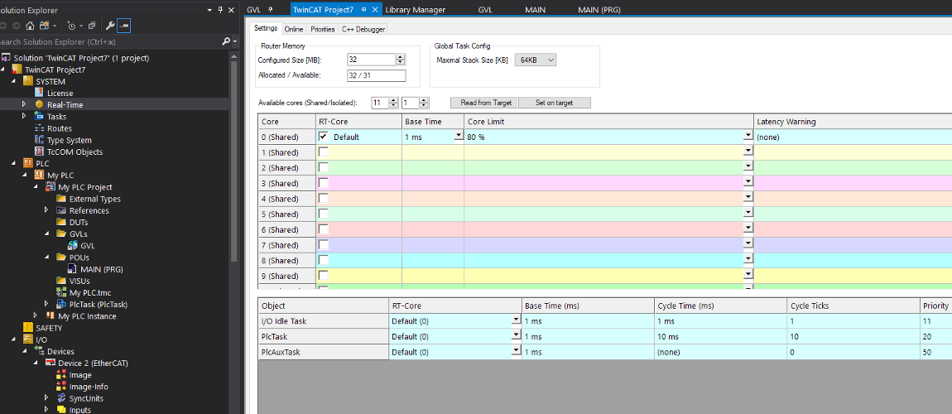Click the DUTs folder icon

61,222
